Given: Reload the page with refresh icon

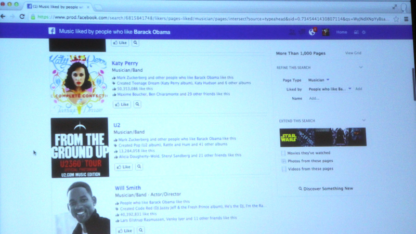Looking at the screenshot, I should pyautogui.click(x=22, y=17).
